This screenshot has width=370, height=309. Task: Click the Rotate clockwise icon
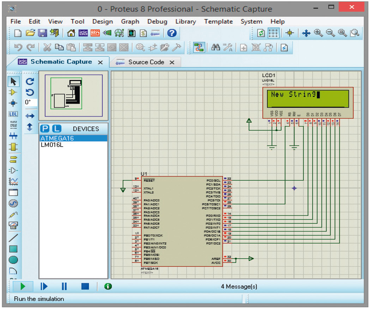pyautogui.click(x=30, y=82)
